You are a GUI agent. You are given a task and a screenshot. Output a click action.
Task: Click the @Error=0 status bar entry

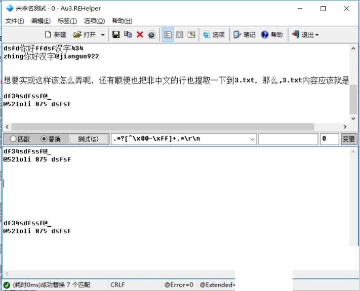coord(179,285)
